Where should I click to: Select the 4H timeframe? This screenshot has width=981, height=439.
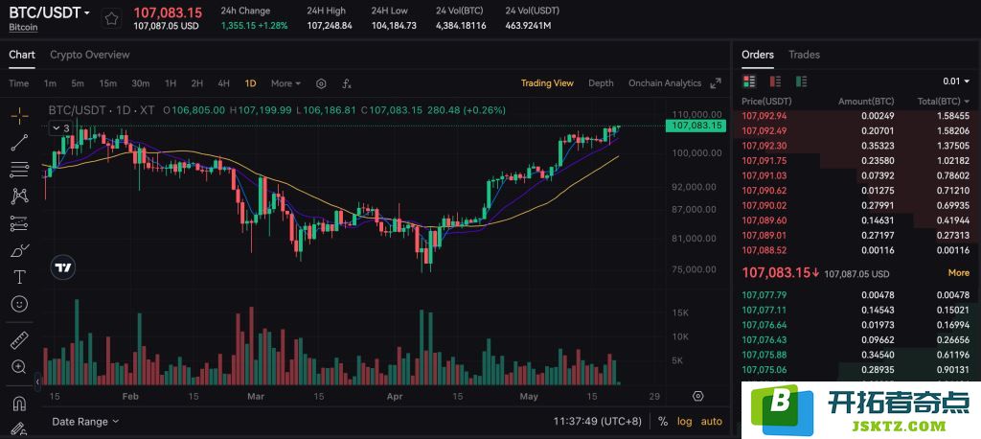coord(223,83)
